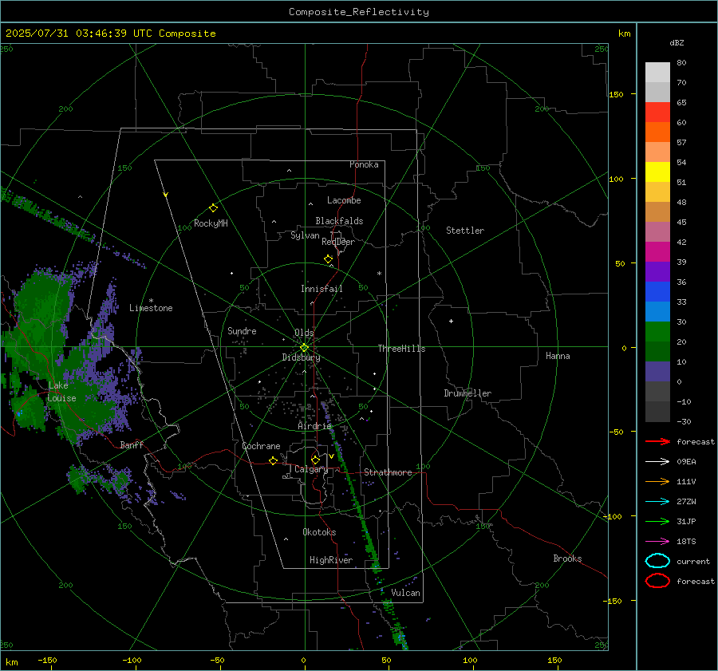Select the blue 33 dBZ color swatch
The height and width of the screenshot is (671, 718).
[x=657, y=291]
